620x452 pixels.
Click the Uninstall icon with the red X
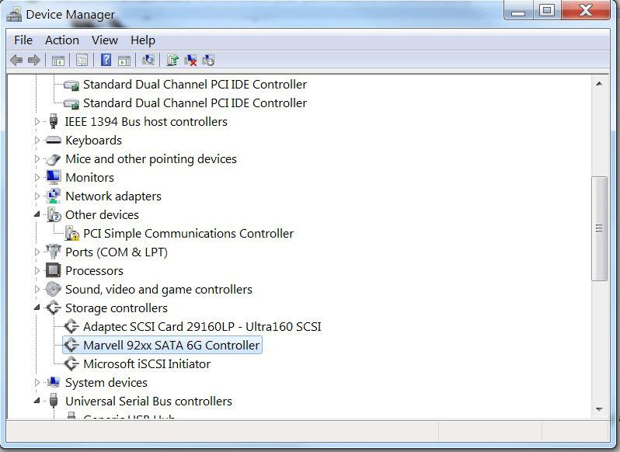[x=190, y=60]
